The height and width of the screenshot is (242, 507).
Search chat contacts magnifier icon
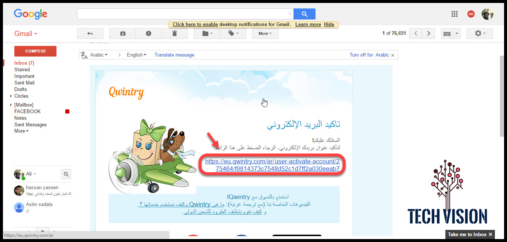click(x=66, y=174)
